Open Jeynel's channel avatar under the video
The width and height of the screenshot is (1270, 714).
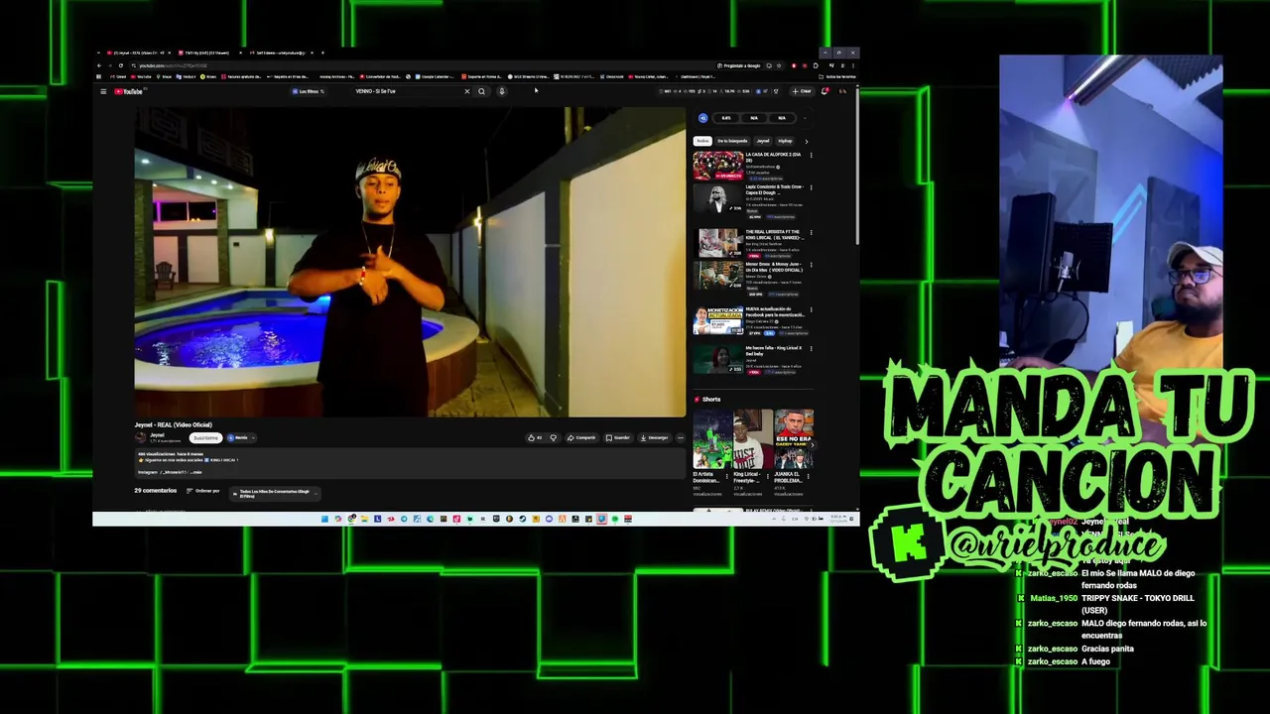coord(140,437)
